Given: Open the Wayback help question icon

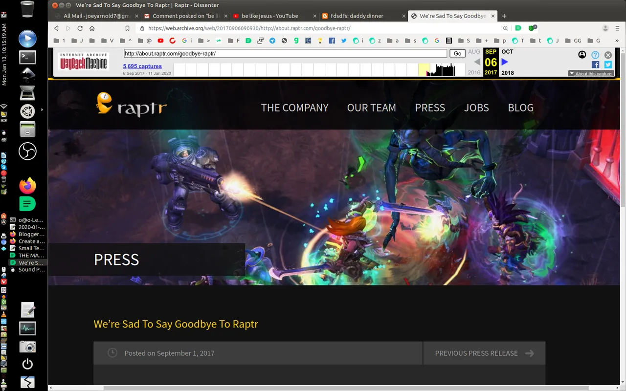Looking at the screenshot, I should (595, 55).
